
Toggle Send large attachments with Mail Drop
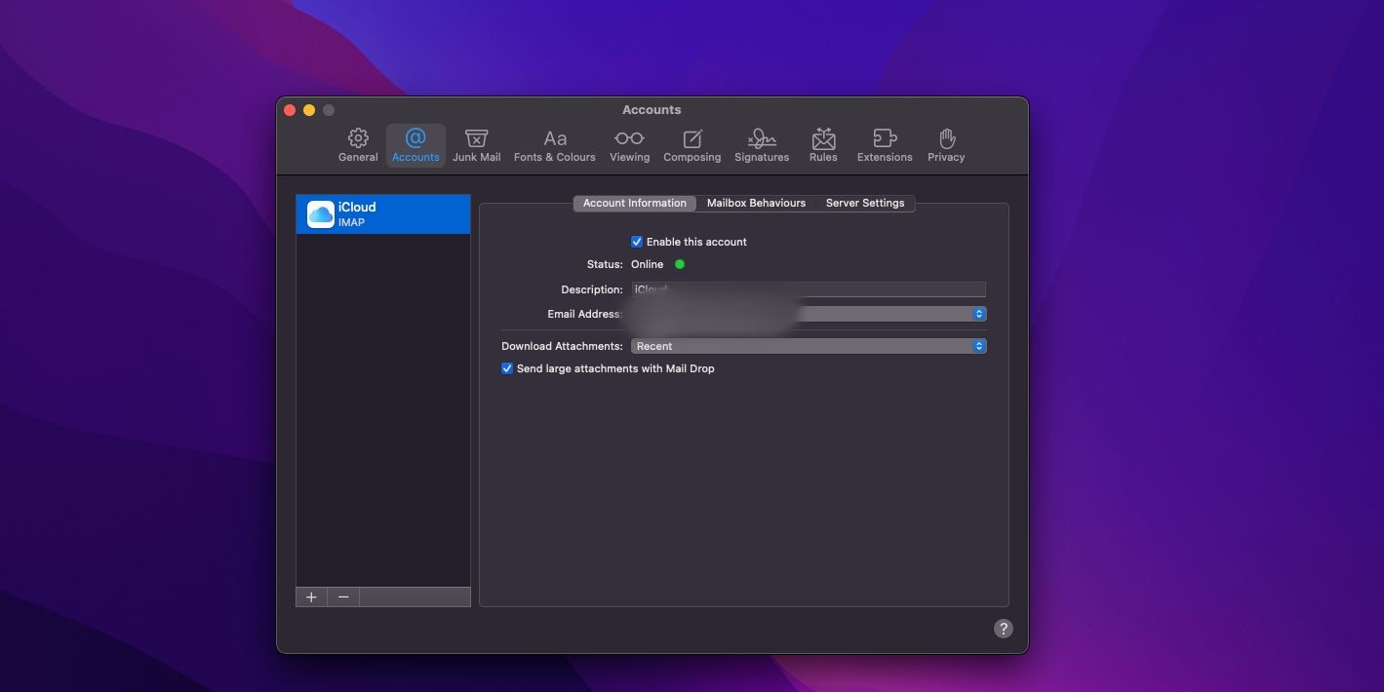[506, 367]
